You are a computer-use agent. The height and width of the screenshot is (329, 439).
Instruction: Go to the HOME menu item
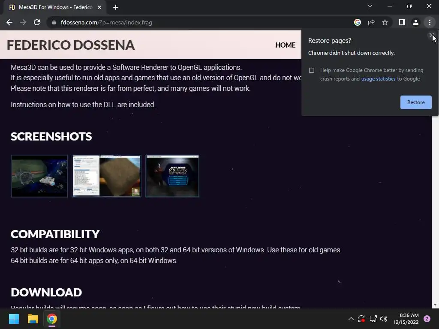(285, 45)
